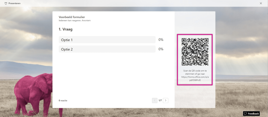The width and height of the screenshot is (268, 117).
Task: Click the "Iedereen kan reageren, Anoniem" subtitle
Action: pyautogui.click(x=74, y=20)
